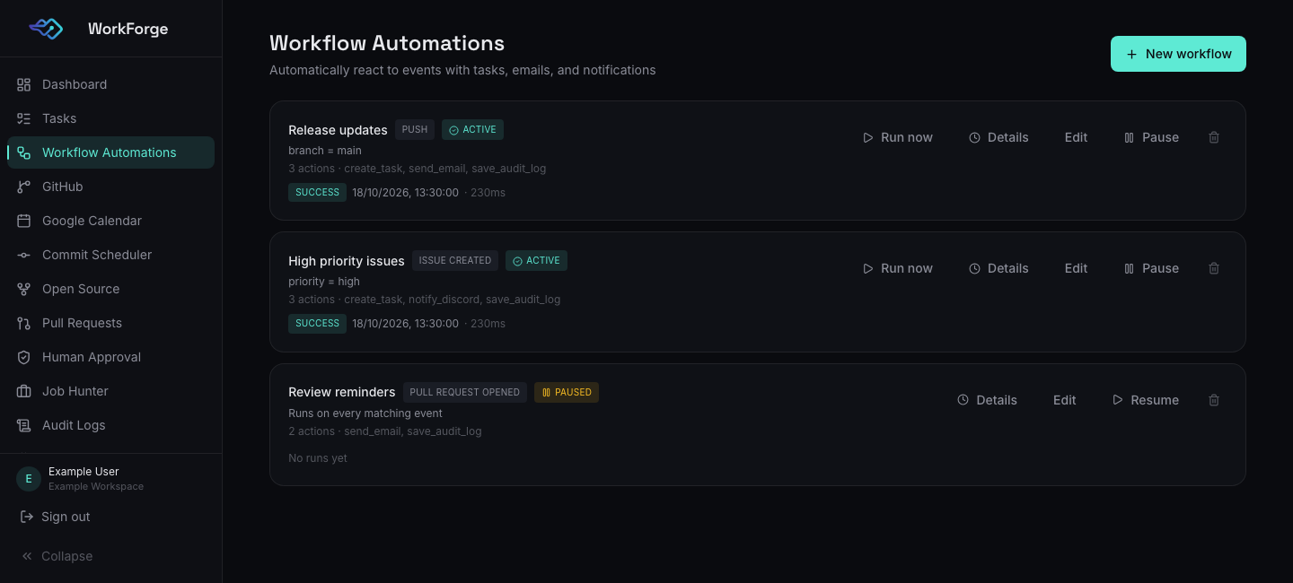
Task: View Details of Release updates
Action: tap(998, 137)
